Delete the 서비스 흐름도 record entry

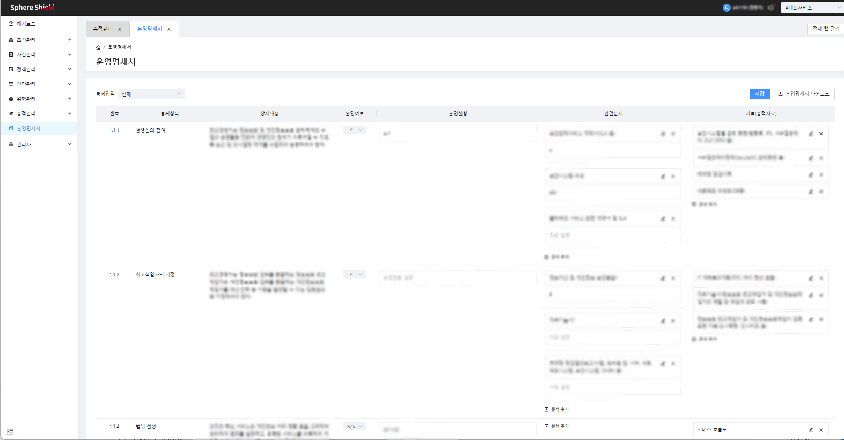point(821,430)
